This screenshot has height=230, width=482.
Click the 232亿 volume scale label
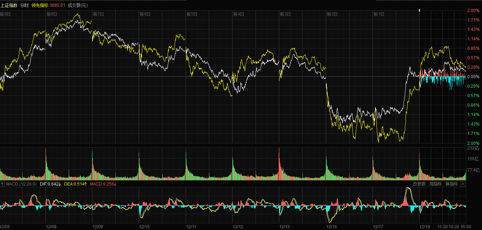coord(473,148)
